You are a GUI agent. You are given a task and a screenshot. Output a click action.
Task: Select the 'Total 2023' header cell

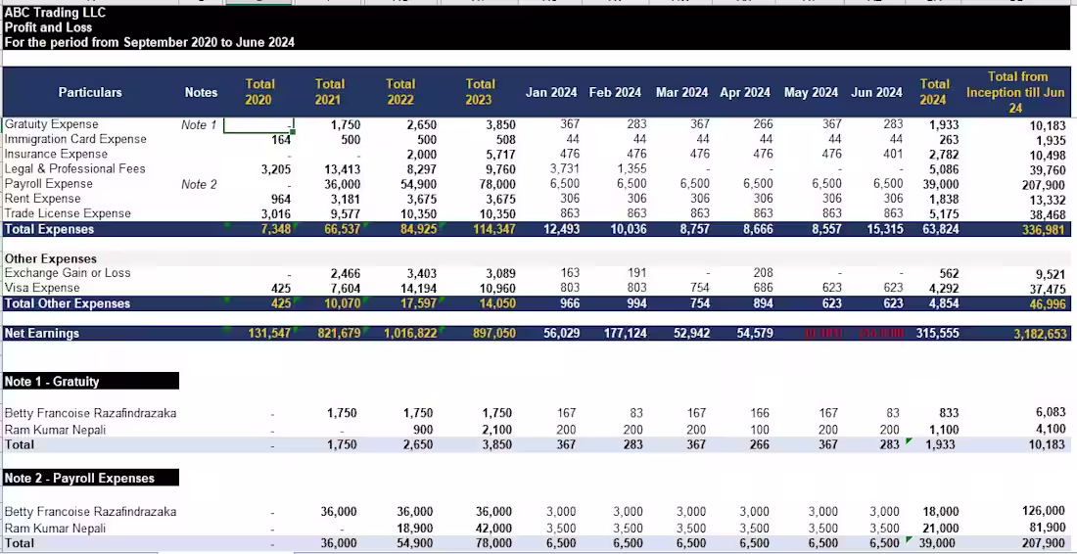[x=480, y=92]
